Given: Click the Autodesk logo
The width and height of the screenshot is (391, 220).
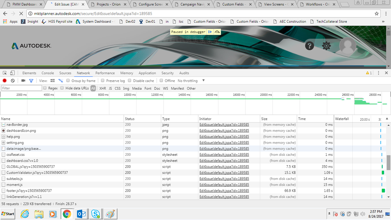Looking at the screenshot, I should pos(31,46).
